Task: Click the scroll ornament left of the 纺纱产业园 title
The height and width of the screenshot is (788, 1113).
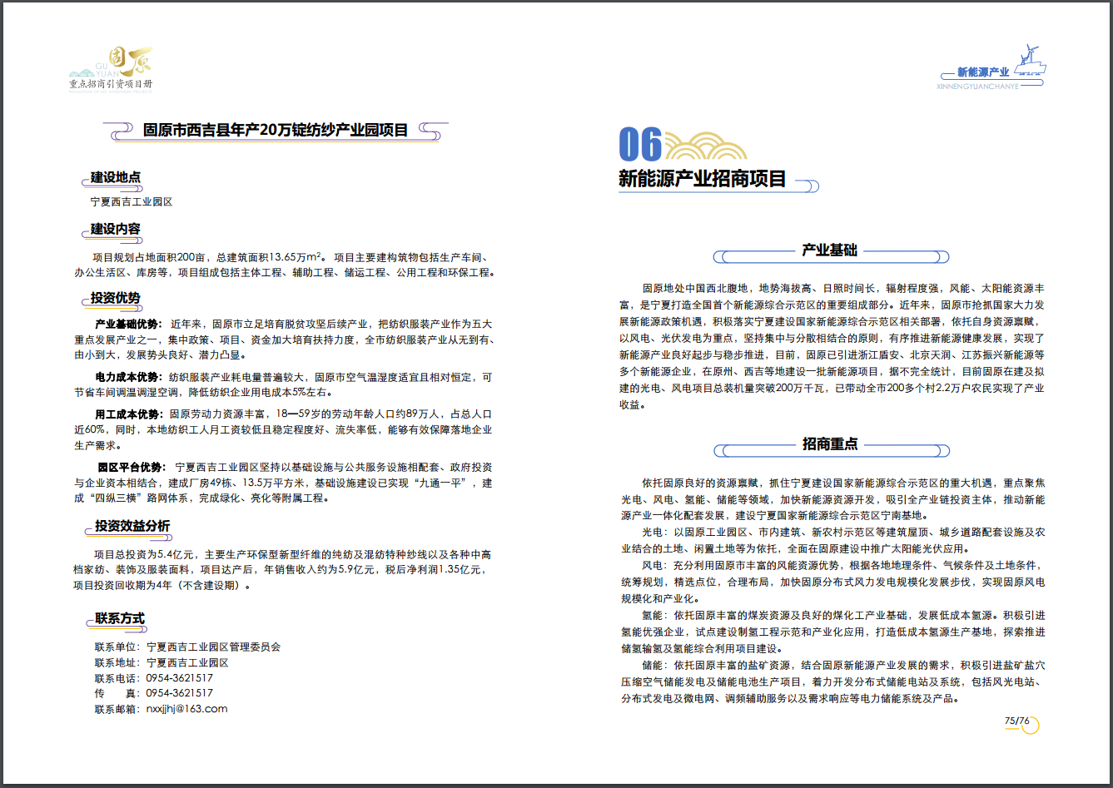Action: click(x=121, y=131)
